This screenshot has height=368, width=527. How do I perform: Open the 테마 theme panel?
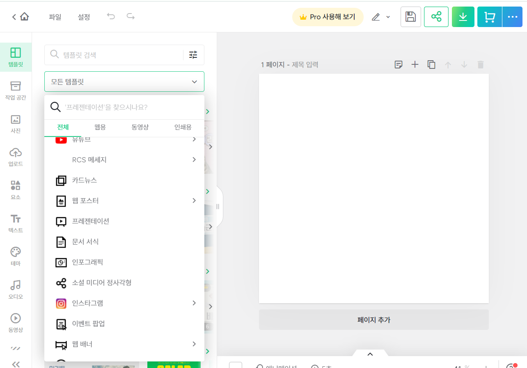point(15,256)
